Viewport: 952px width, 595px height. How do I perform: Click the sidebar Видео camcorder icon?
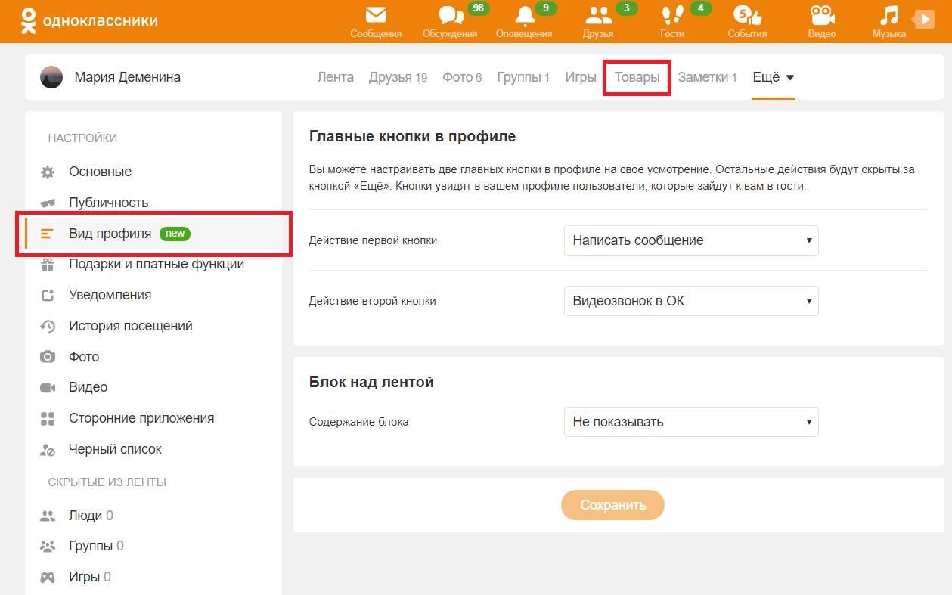pyautogui.click(x=48, y=388)
